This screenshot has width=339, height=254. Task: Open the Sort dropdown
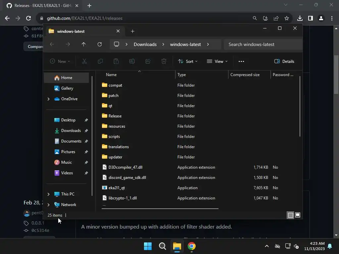(x=188, y=61)
